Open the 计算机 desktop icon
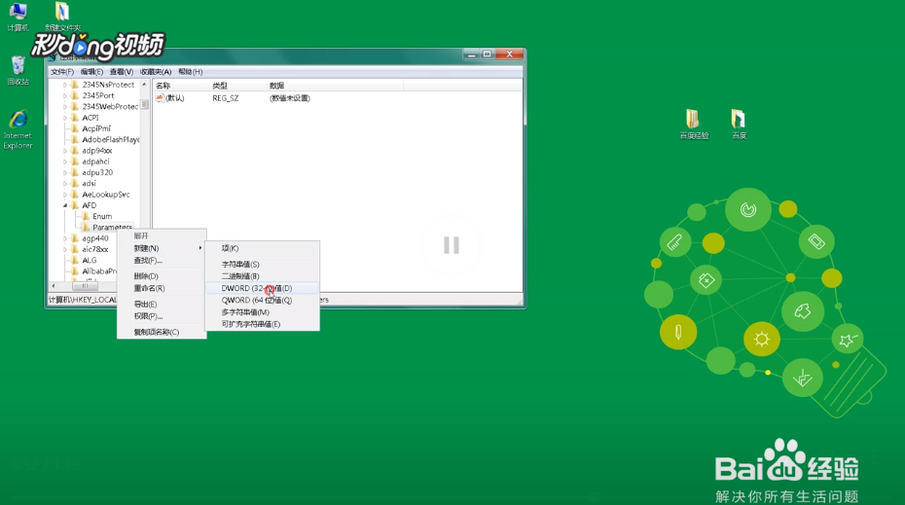 (x=18, y=17)
